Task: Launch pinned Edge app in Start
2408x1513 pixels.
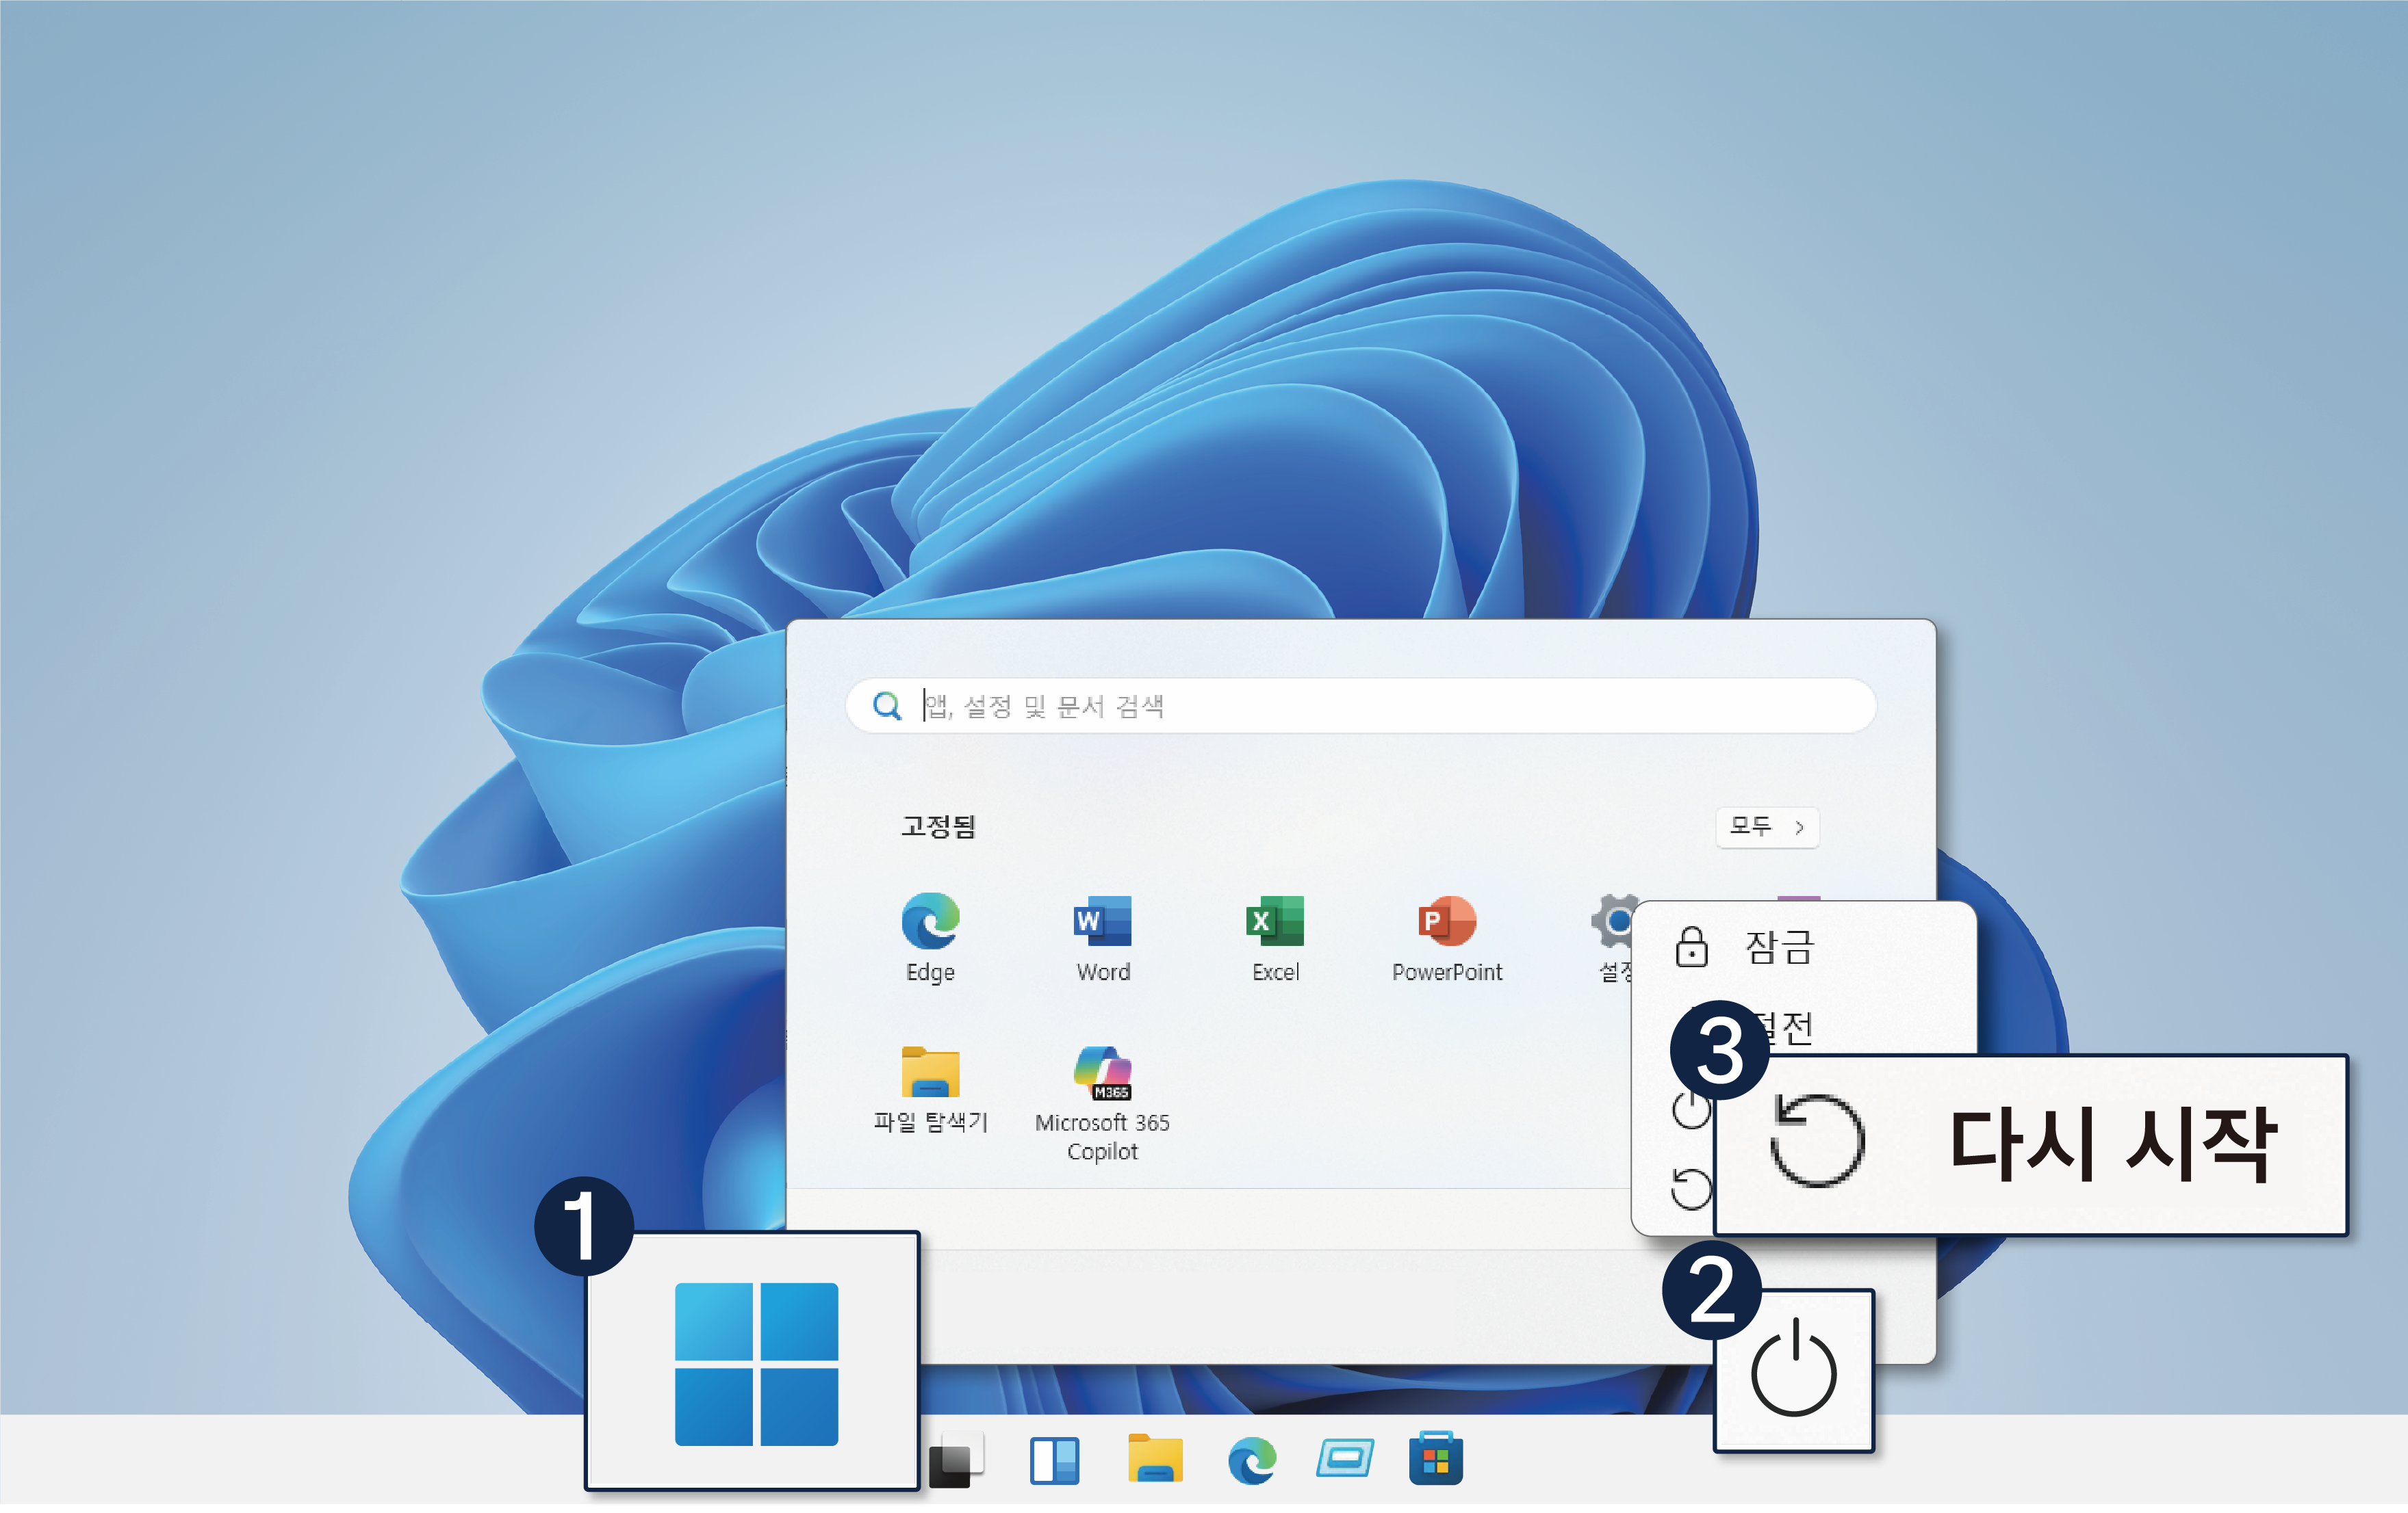Action: pyautogui.click(x=930, y=921)
